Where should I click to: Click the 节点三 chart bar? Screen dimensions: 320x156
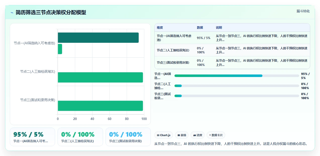(x=100, y=106)
